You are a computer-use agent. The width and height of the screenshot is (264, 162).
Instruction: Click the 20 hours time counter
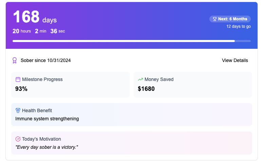coord(22,31)
